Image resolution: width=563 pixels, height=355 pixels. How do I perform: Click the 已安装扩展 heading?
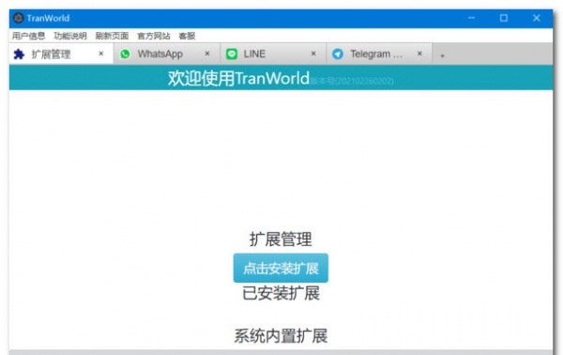(281, 293)
